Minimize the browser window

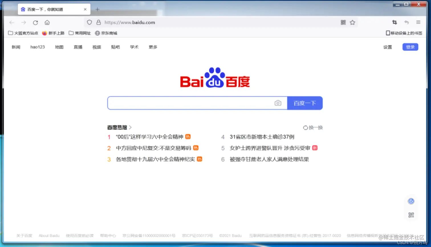coord(398,4)
